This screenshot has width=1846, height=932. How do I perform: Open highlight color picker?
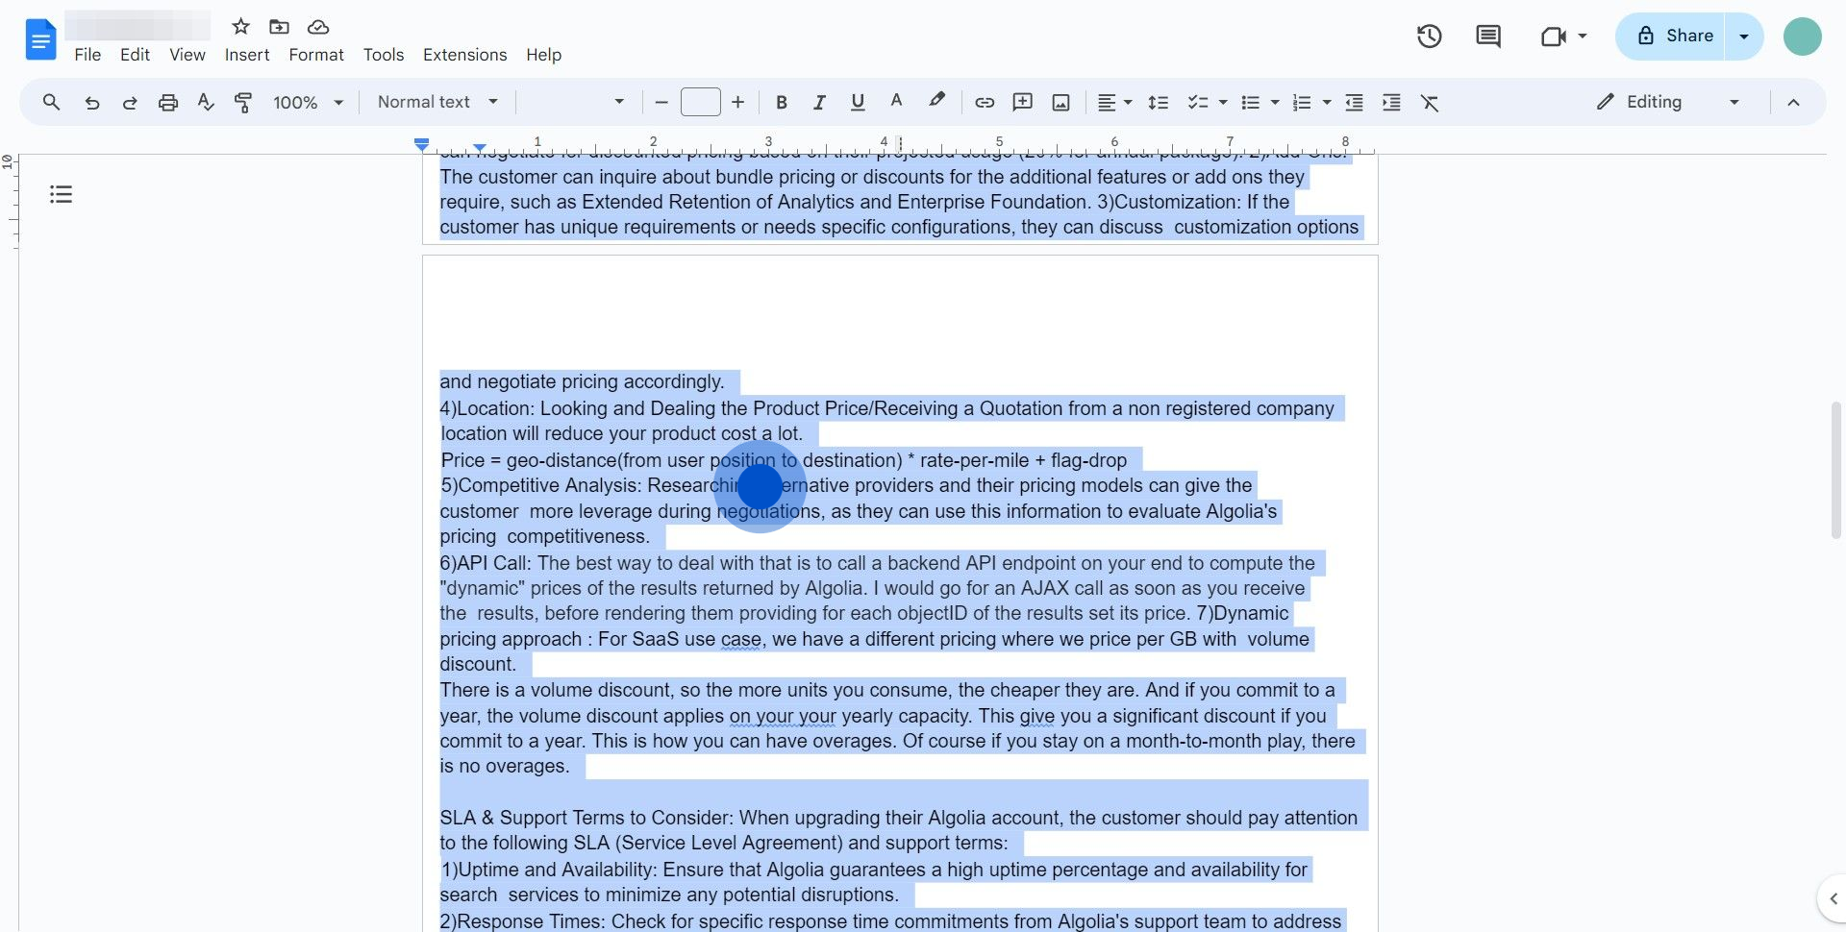[x=935, y=102]
